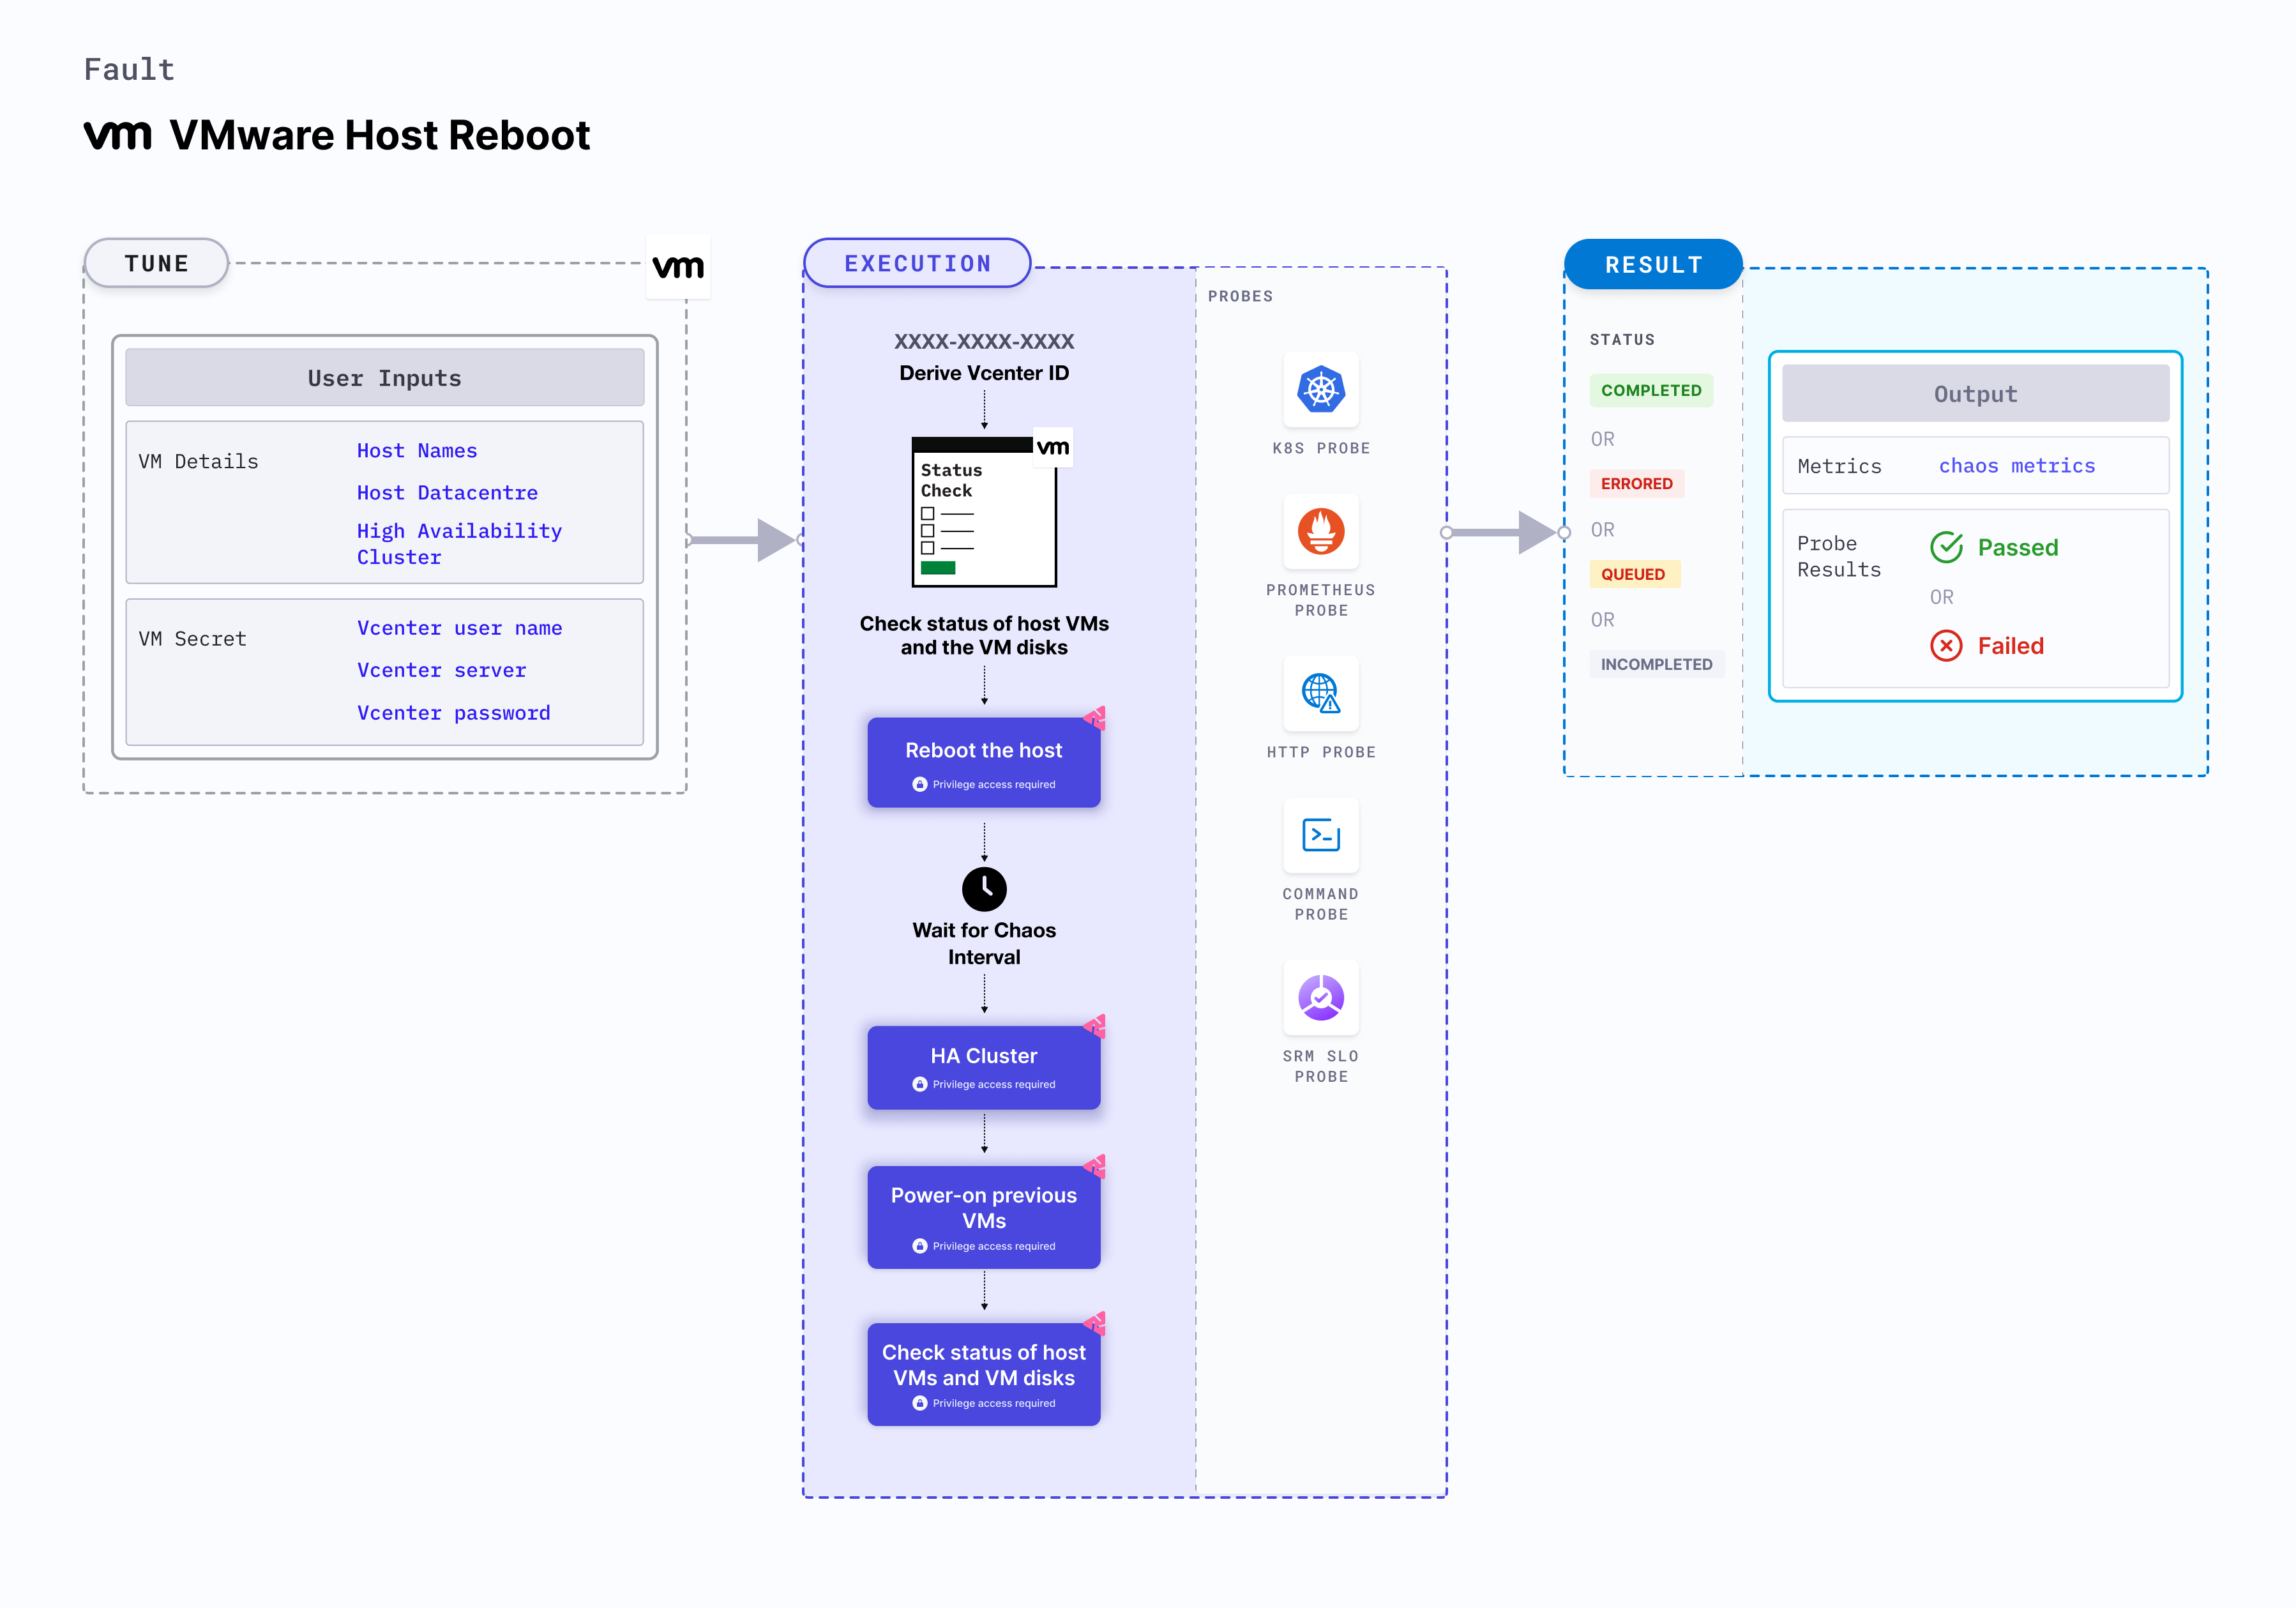Click the K8s probe icon
The width and height of the screenshot is (2296, 1608).
coord(1320,389)
